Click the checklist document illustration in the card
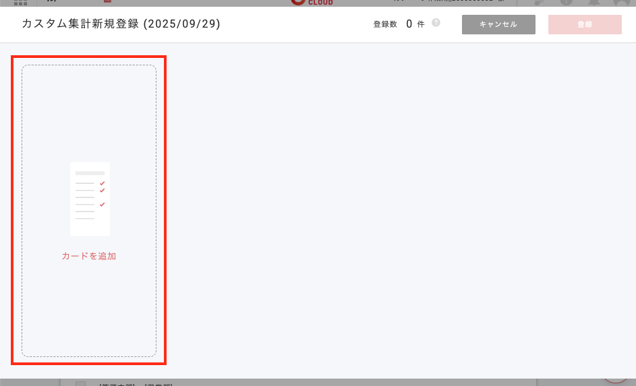 (x=90, y=199)
